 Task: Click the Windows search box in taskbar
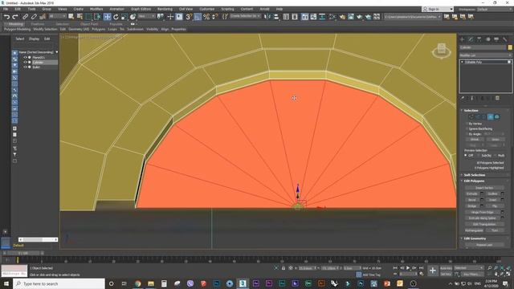click(x=59, y=283)
